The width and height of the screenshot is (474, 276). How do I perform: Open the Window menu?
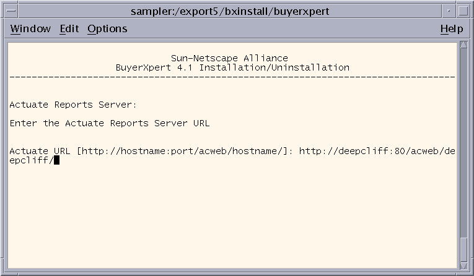pos(30,28)
